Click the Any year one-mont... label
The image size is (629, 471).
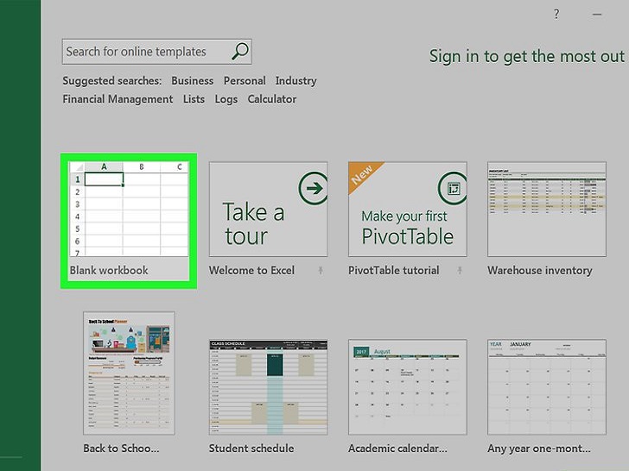point(539,449)
